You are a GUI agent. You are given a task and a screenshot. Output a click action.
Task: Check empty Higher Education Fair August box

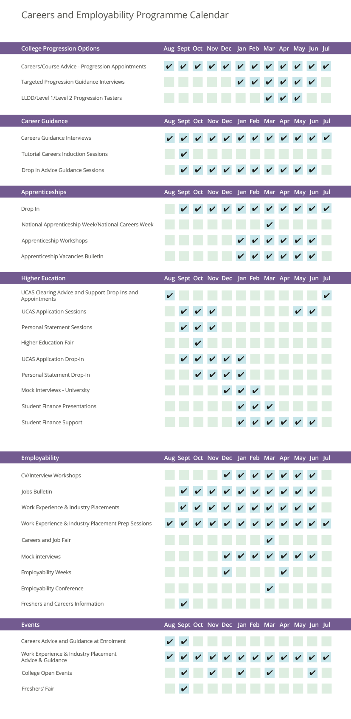[x=169, y=343]
